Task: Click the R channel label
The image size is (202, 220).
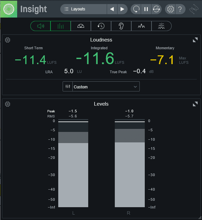Action: [x=129, y=213]
